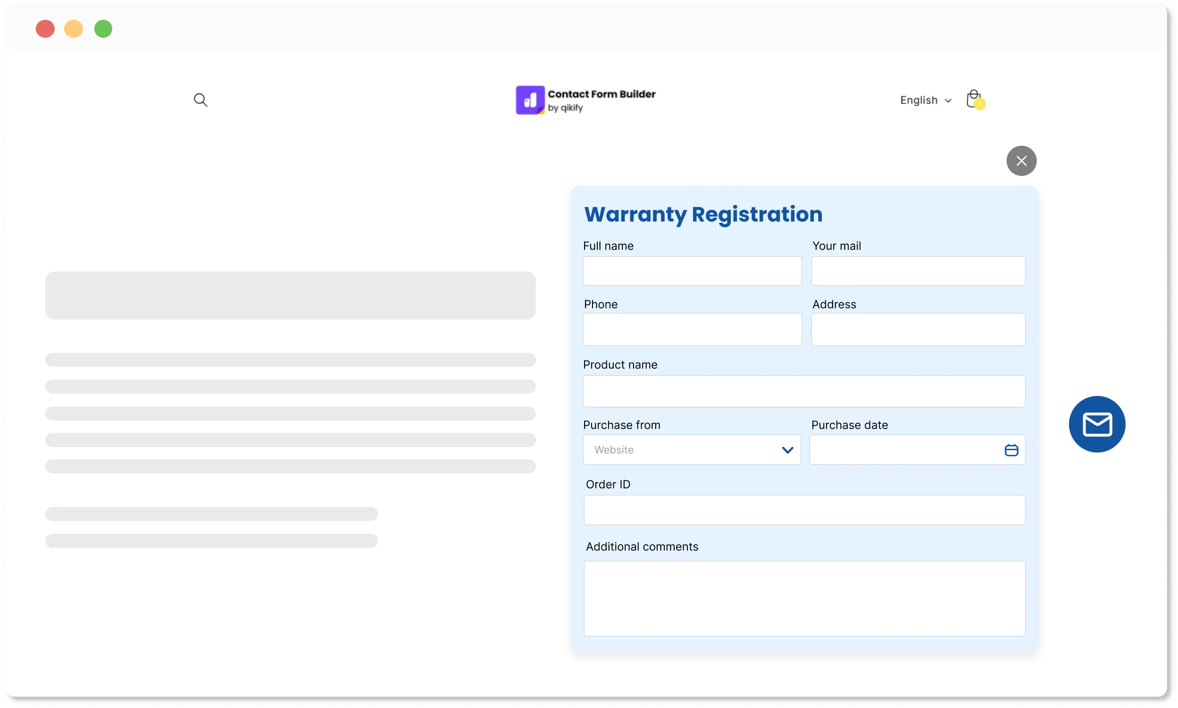The image size is (1178, 708).
Task: Click the floating blue mail icon button
Action: [x=1097, y=424]
